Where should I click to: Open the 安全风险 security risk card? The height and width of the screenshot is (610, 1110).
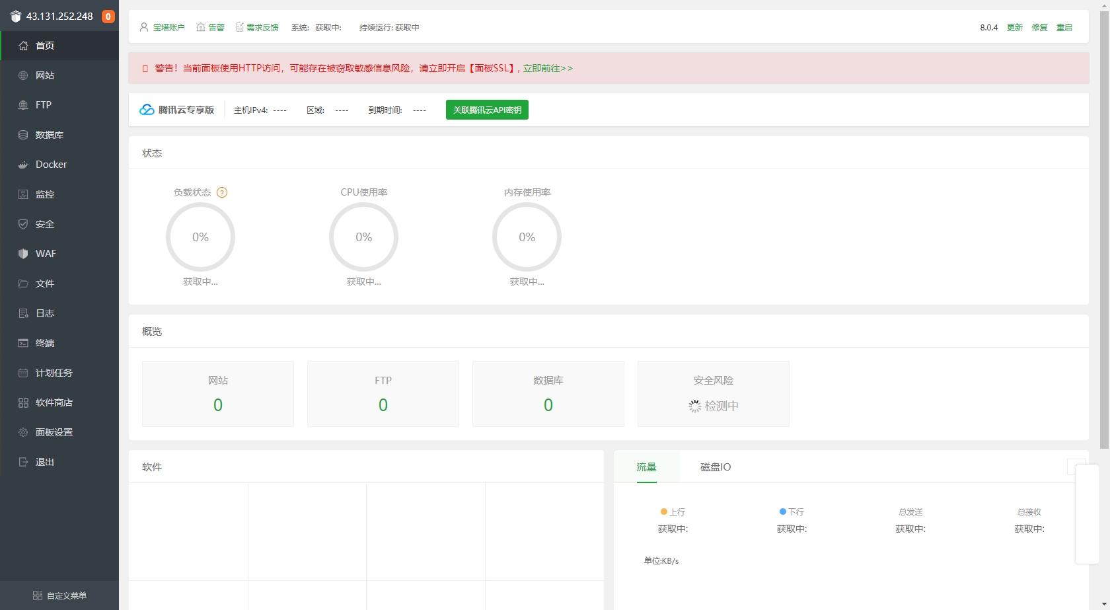coord(714,394)
